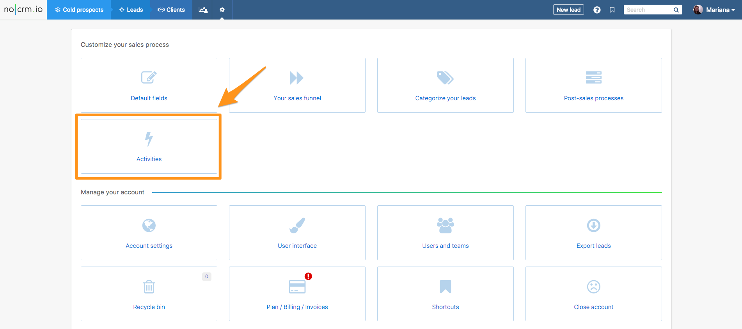The image size is (742, 329).
Task: Go to the Leads tab
Action: [131, 10]
